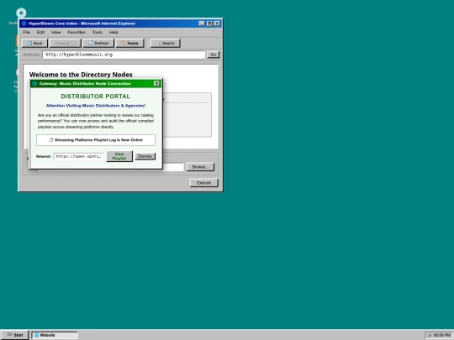Open the View menu
Viewport: 454px width, 340px height.
(x=55, y=32)
